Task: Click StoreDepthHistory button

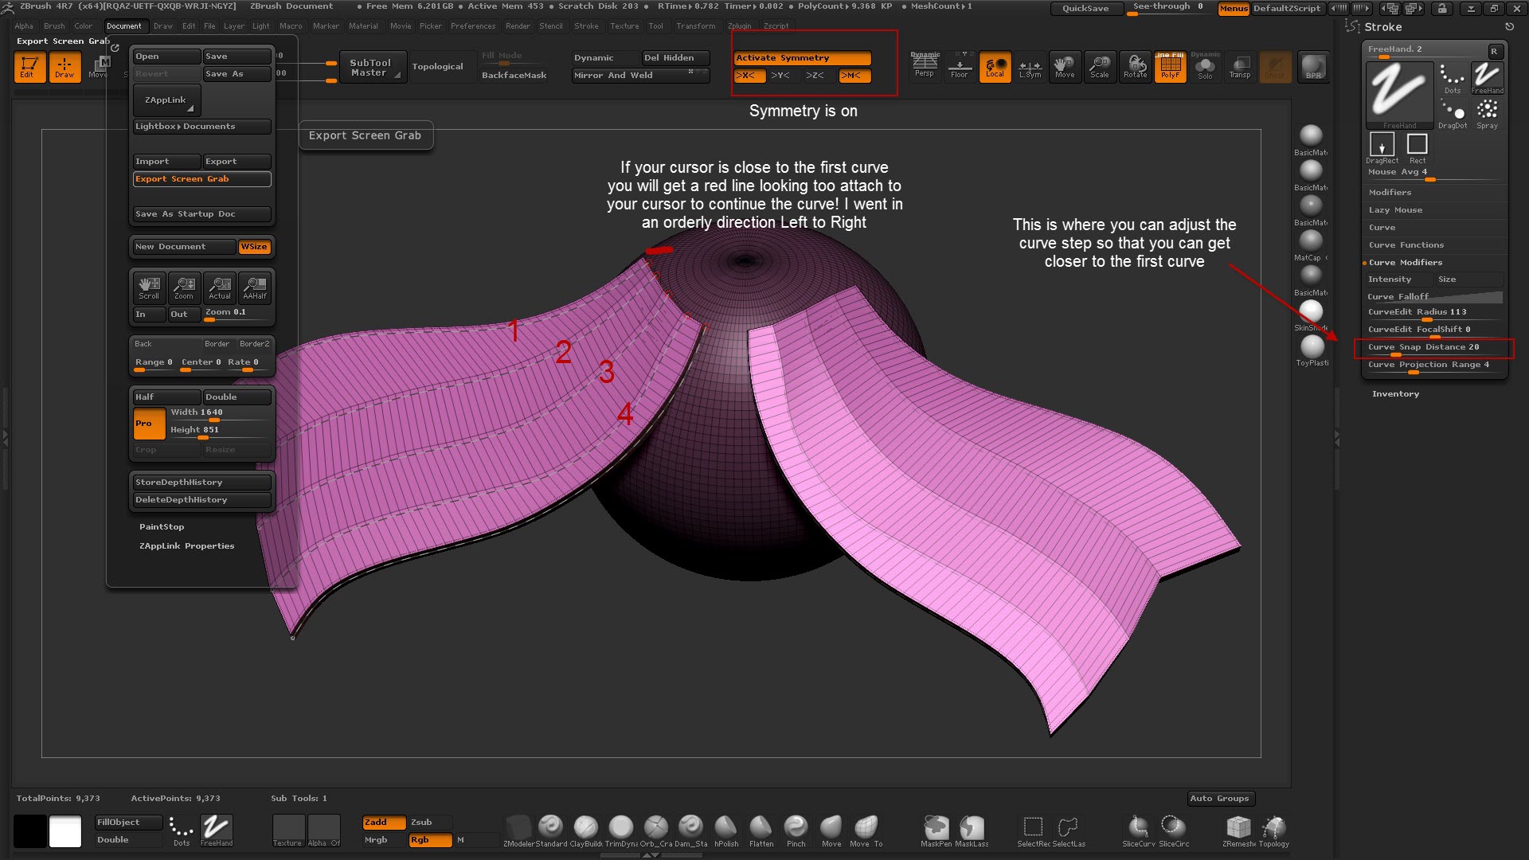Action: click(201, 483)
